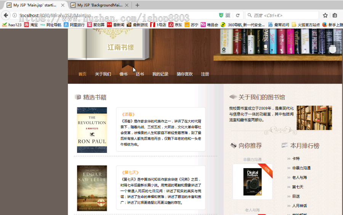This screenshot has width=343, height=215.
Task: Open the 借书 navigation item
Action: tap(123, 74)
